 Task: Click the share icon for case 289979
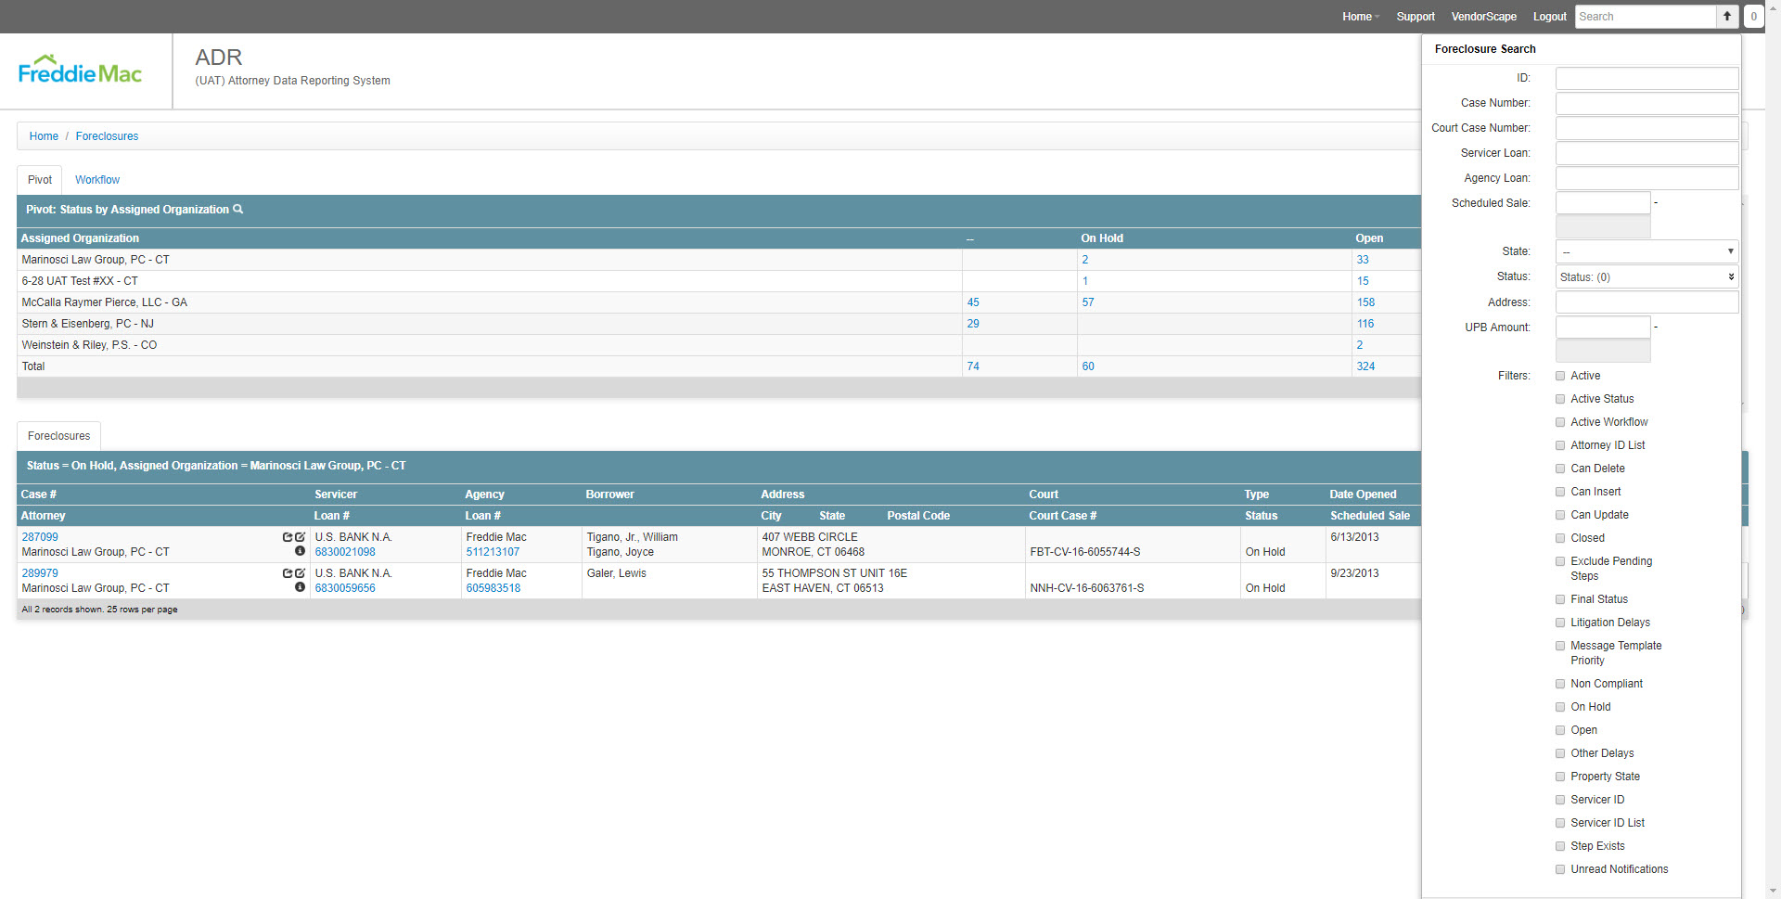click(288, 573)
